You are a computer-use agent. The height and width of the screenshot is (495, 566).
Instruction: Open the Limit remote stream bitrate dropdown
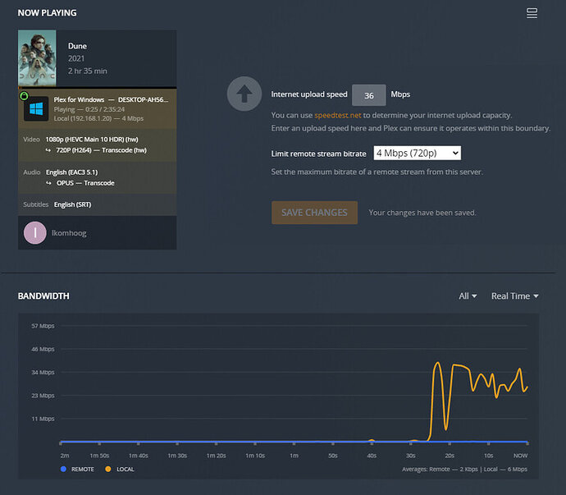pyautogui.click(x=418, y=154)
